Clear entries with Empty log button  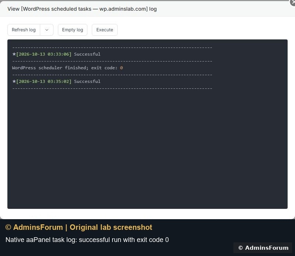[73, 30]
